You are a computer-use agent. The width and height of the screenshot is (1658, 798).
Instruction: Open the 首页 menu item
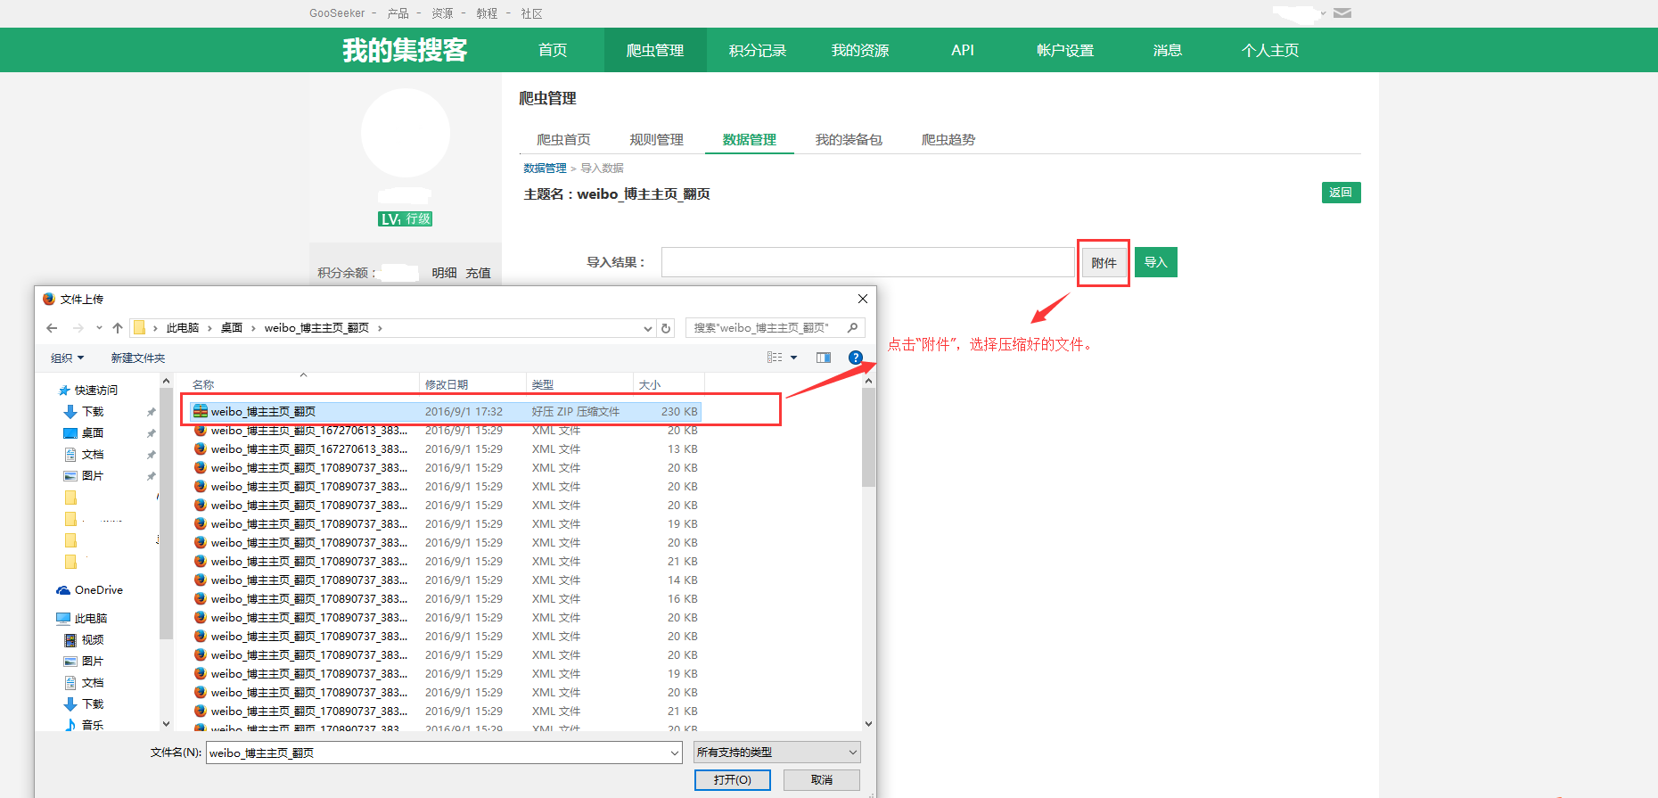553,50
